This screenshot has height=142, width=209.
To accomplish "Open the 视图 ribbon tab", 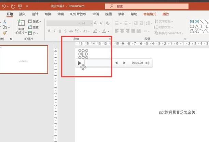I will pyautogui.click(x=108, y=14).
